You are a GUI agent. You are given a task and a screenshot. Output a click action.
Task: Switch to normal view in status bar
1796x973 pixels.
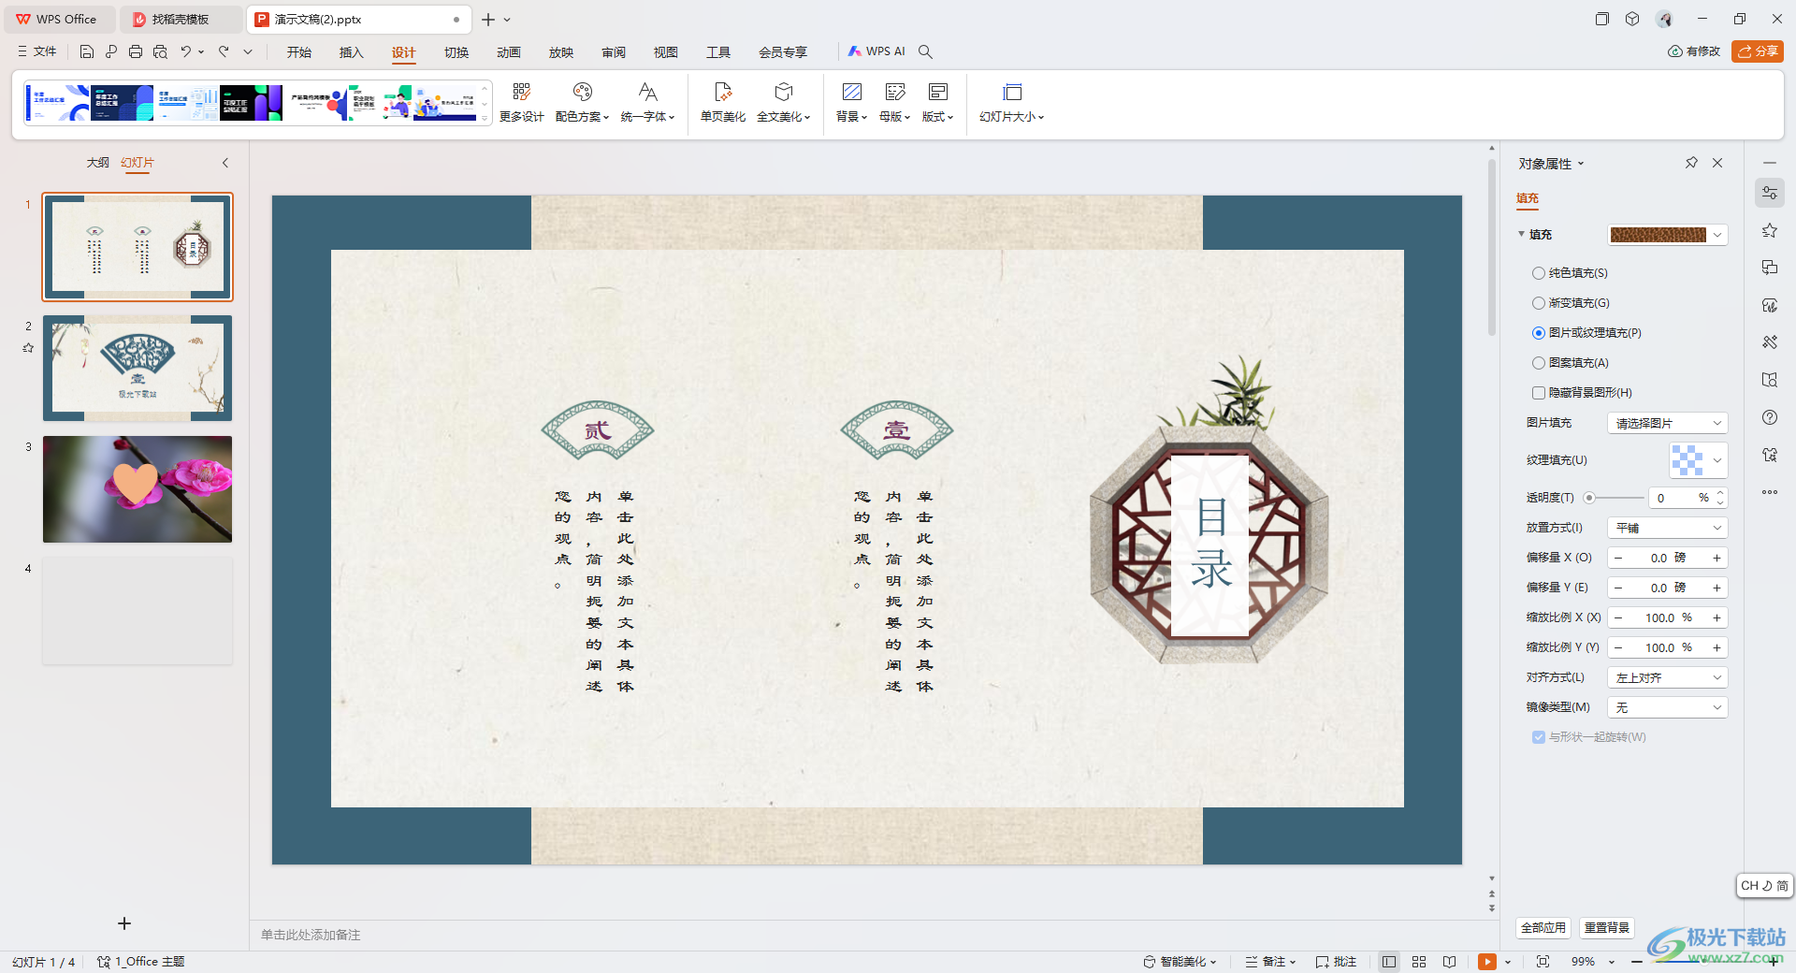click(1389, 962)
